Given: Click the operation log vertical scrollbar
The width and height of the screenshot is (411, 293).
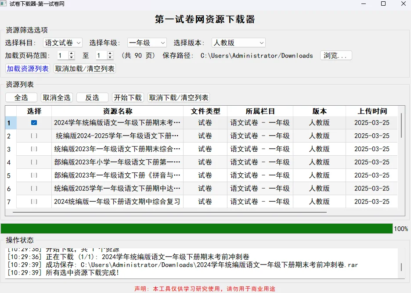Looking at the screenshot, I should point(401,267).
